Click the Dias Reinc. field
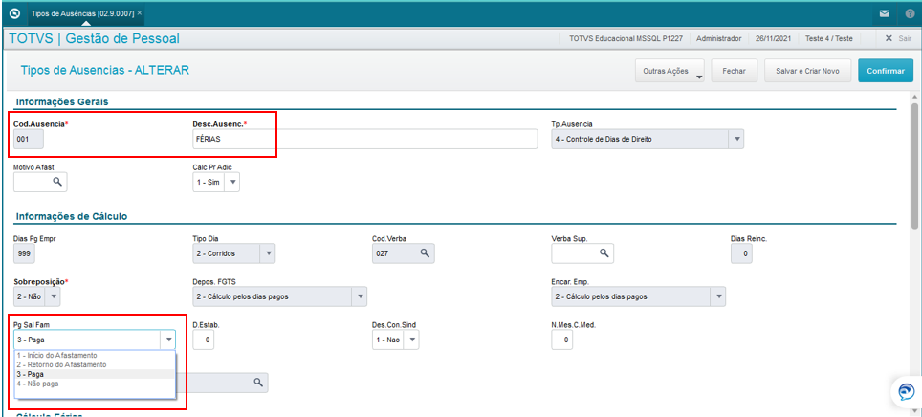 (x=741, y=252)
